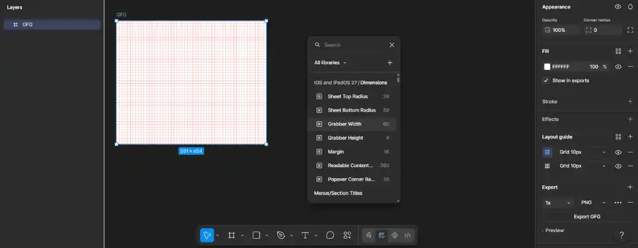Open individual corner radius options

pos(630,30)
